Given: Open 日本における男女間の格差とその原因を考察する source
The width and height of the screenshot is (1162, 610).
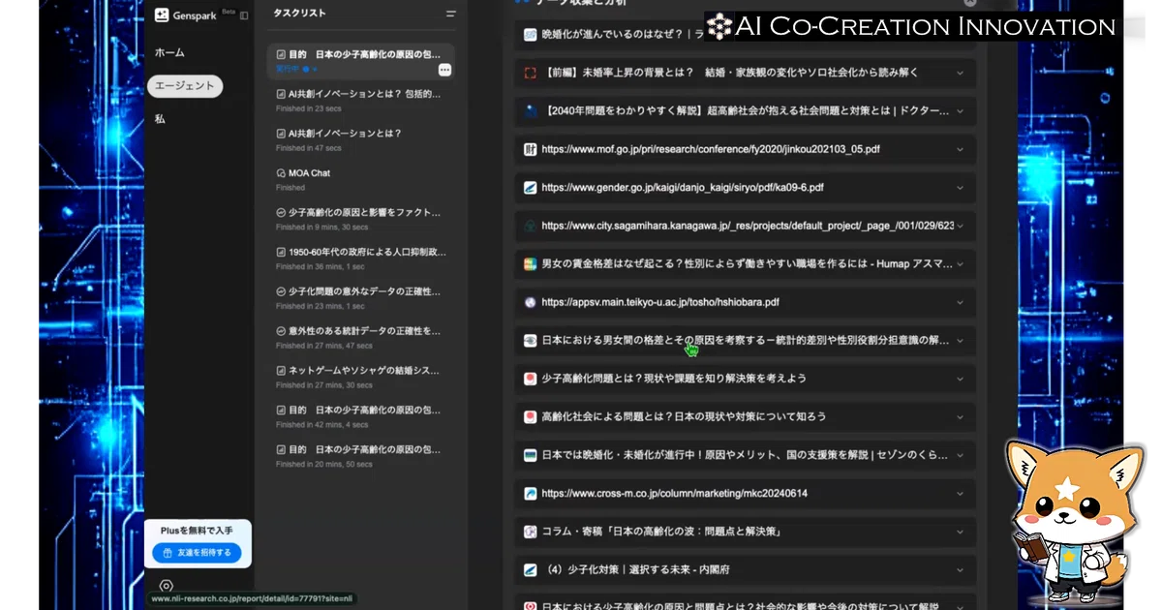Looking at the screenshot, I should click(746, 341).
